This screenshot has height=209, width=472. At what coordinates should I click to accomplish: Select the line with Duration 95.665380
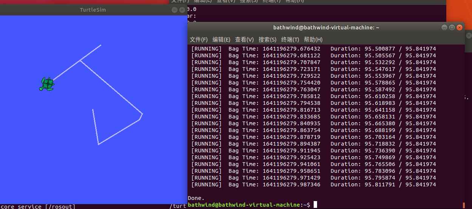click(x=313, y=123)
